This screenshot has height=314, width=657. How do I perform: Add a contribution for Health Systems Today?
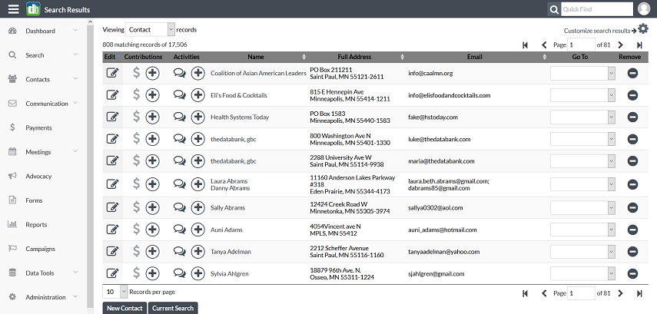tap(152, 117)
